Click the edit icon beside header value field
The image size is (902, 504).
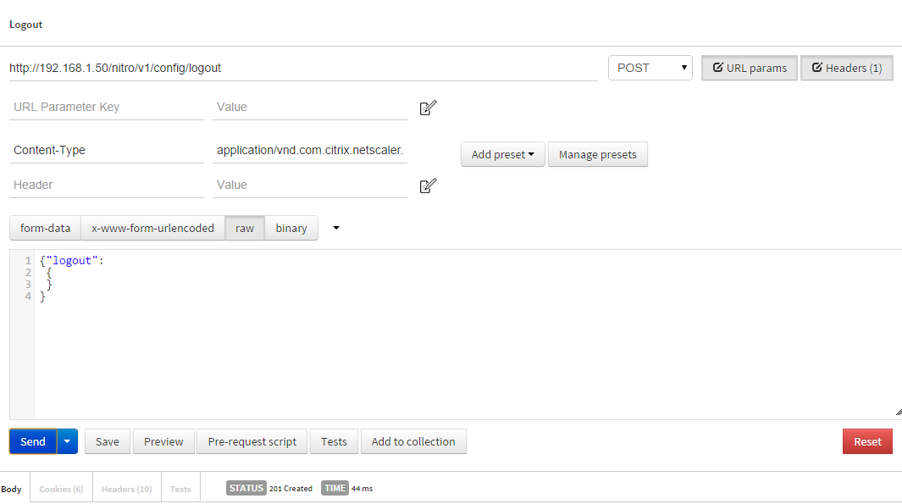click(428, 186)
